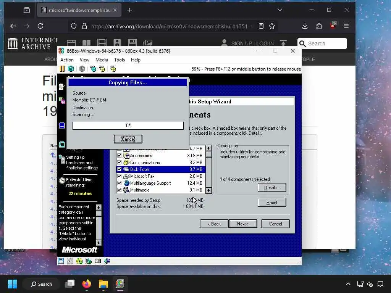Uncheck the Multilanguage Support checkbox

click(x=119, y=183)
